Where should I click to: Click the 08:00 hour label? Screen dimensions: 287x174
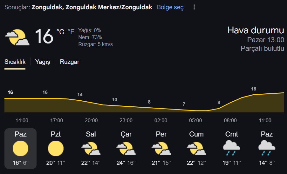[x=230, y=120]
